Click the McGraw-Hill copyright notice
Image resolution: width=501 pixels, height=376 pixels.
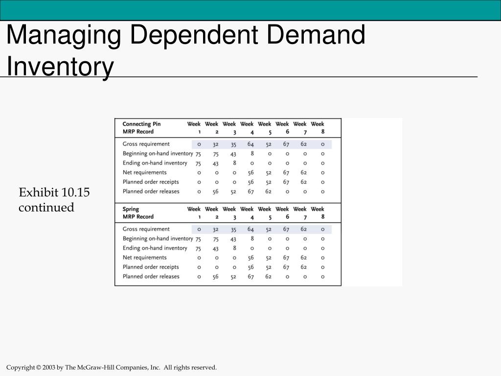[112, 367]
